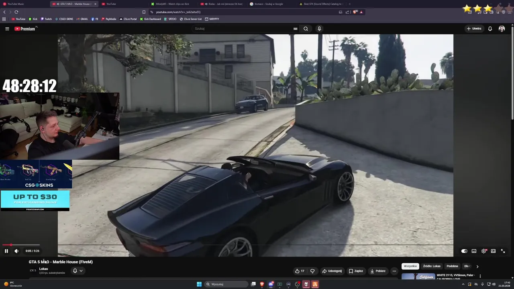
Task: Switch to MłodyMS Kick clips tab
Action: click(x=173, y=4)
